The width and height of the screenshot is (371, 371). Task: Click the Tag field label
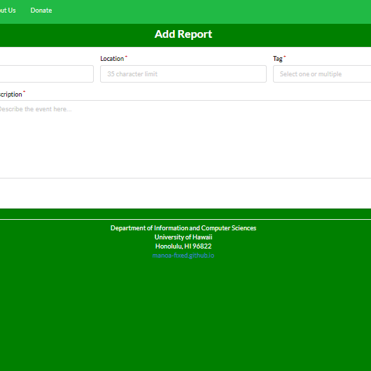[277, 59]
